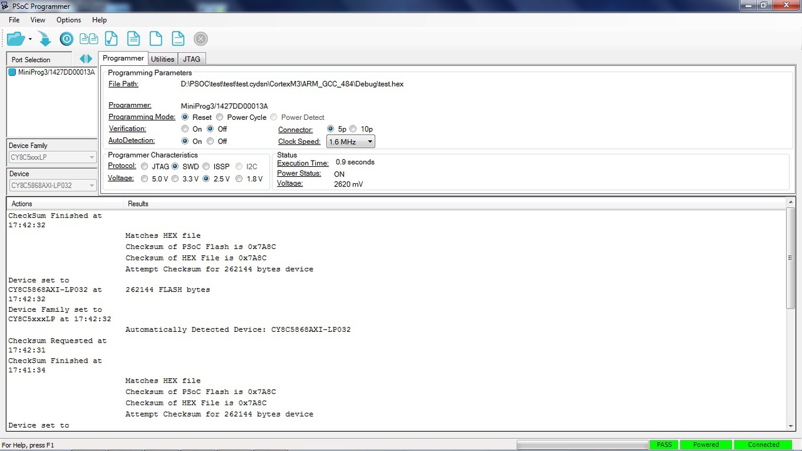Open the Device Family CY8C5xxxLP dropdown
Screen dimensions: 802x451
(x=52, y=157)
